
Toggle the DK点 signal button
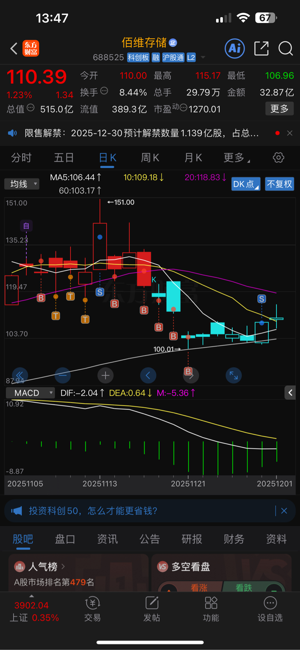(246, 184)
